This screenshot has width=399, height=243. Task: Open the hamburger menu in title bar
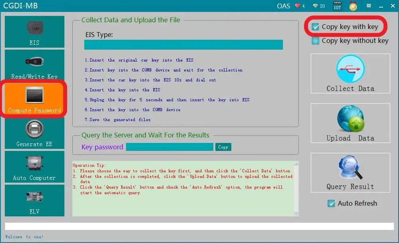[x=368, y=6]
